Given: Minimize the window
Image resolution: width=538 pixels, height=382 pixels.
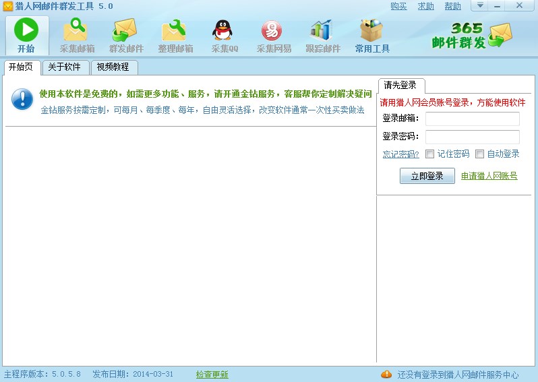Looking at the screenshot, I should pos(498,5).
